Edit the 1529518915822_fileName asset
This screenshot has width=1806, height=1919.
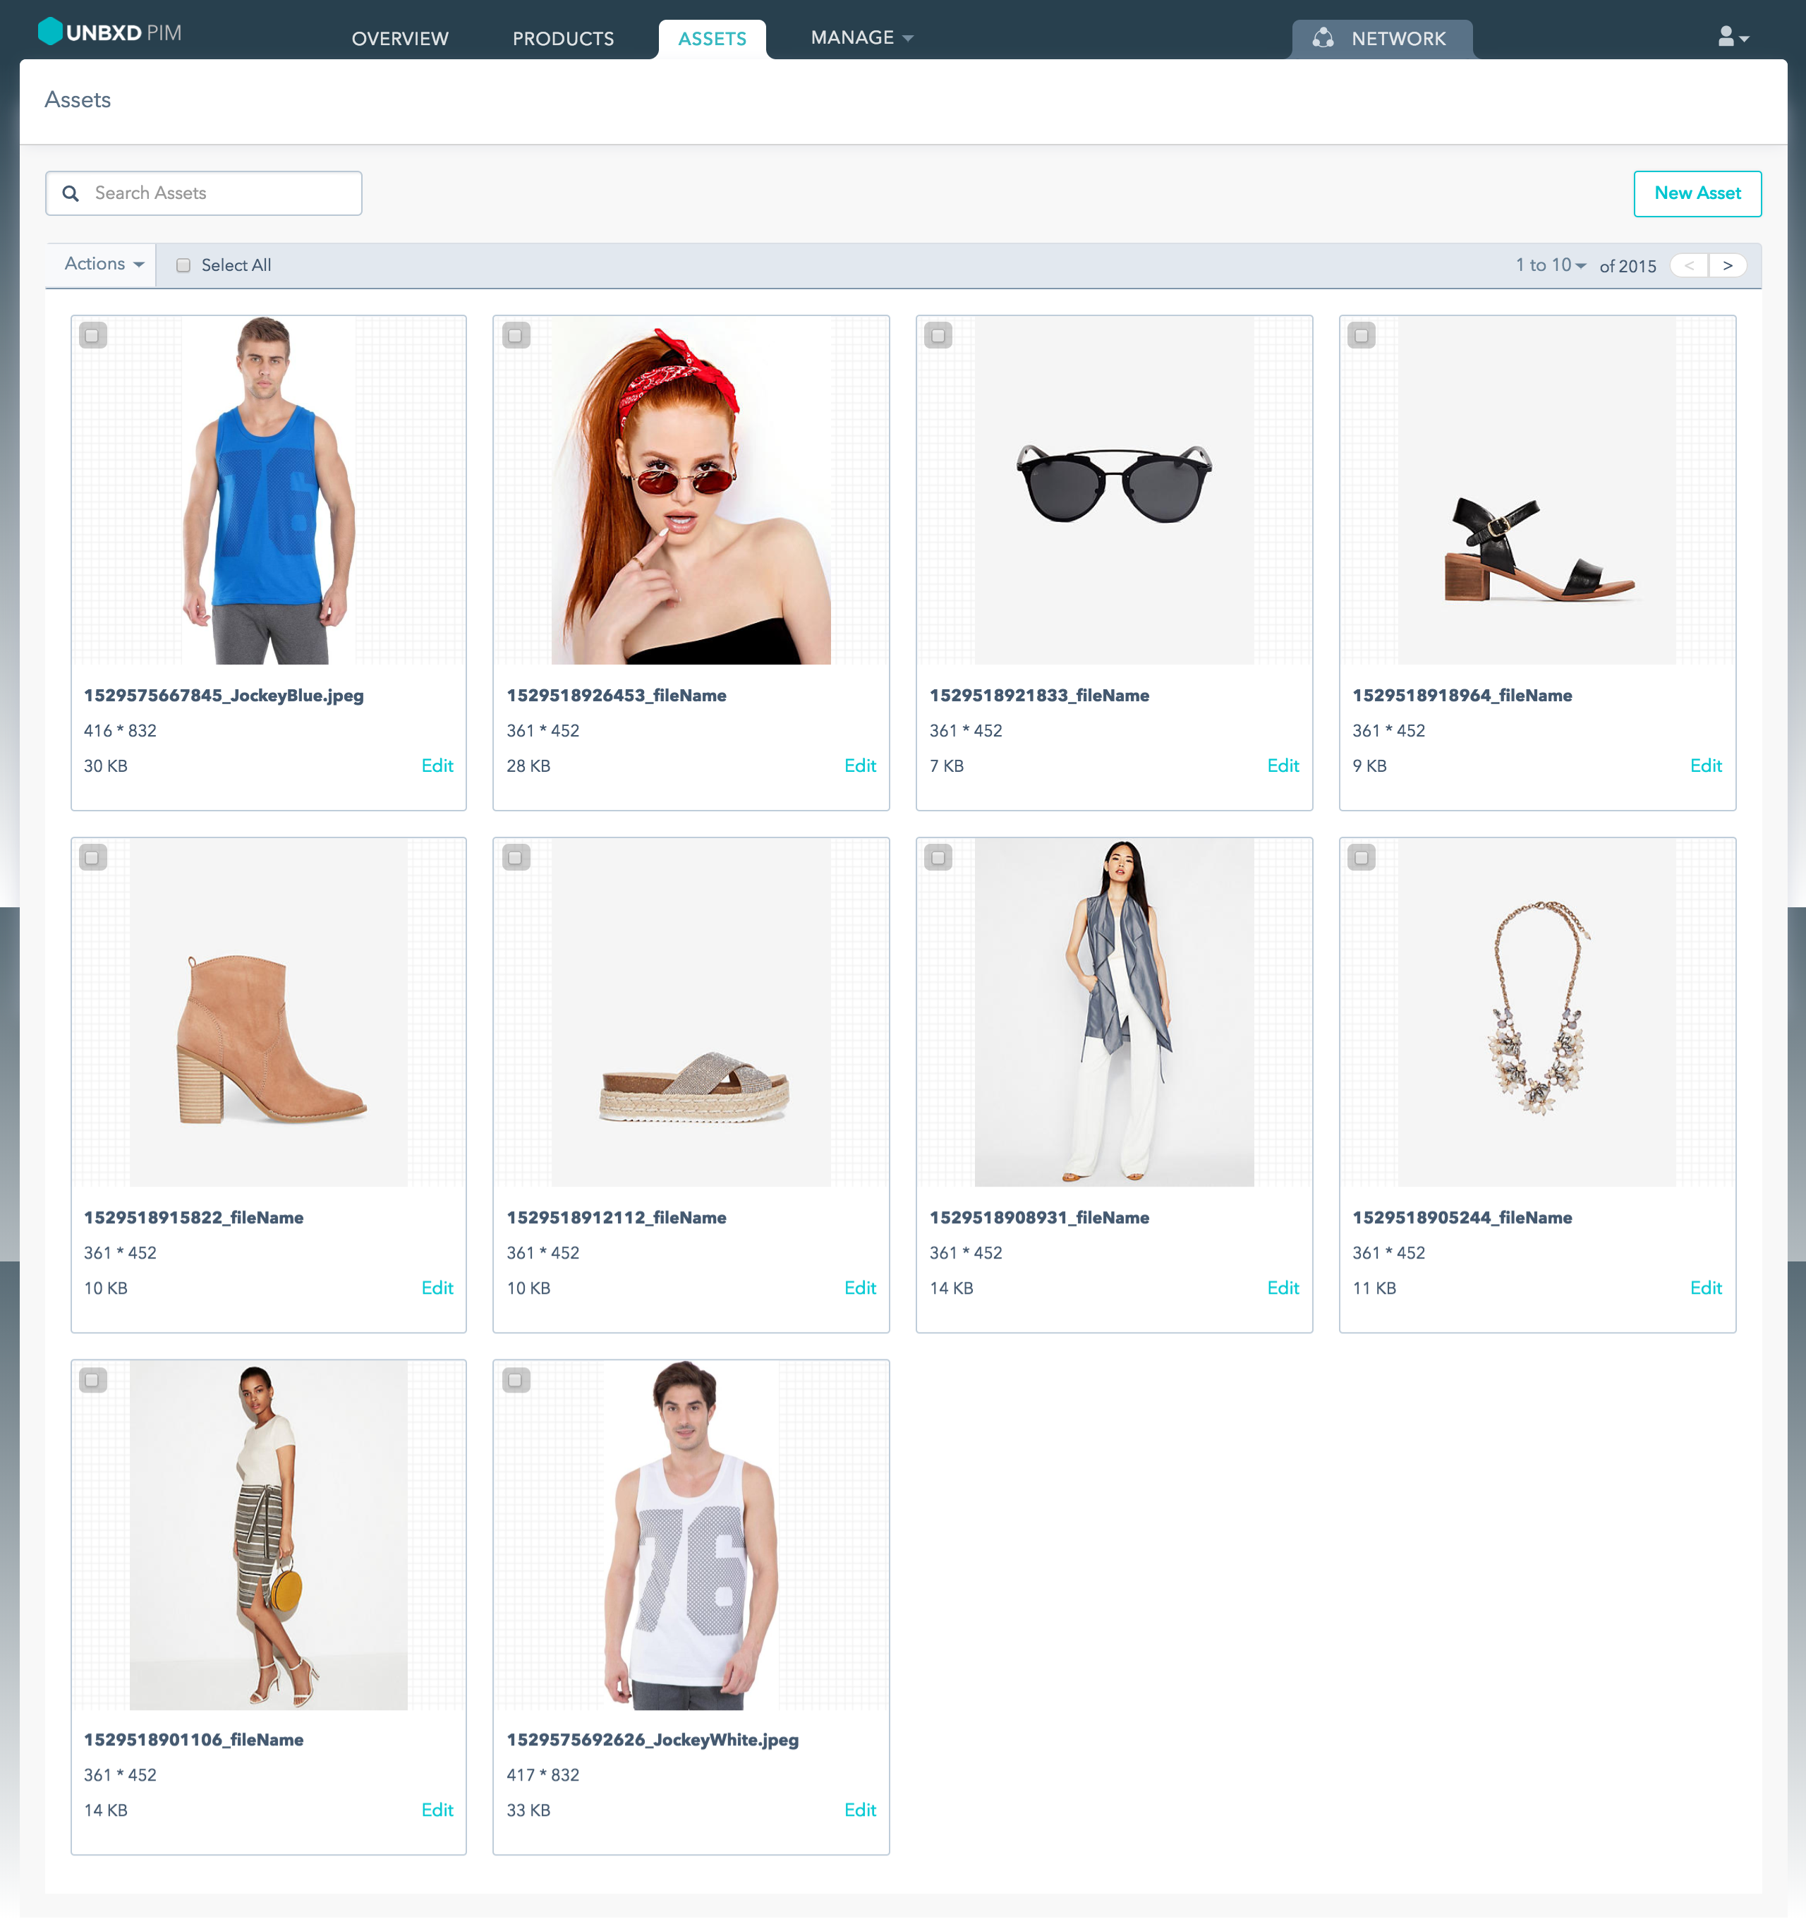(437, 1288)
